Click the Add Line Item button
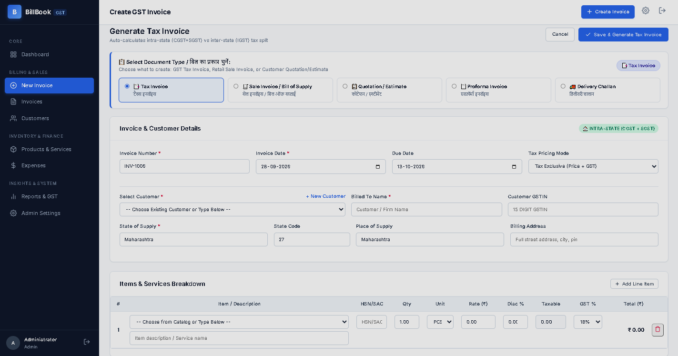678x356 pixels. (634, 284)
